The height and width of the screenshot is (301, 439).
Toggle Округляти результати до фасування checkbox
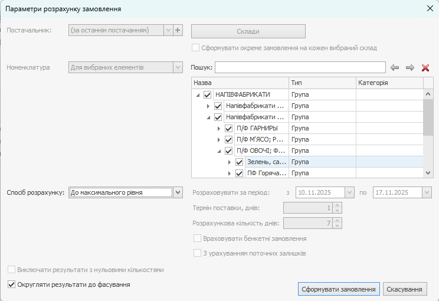pos(12,284)
